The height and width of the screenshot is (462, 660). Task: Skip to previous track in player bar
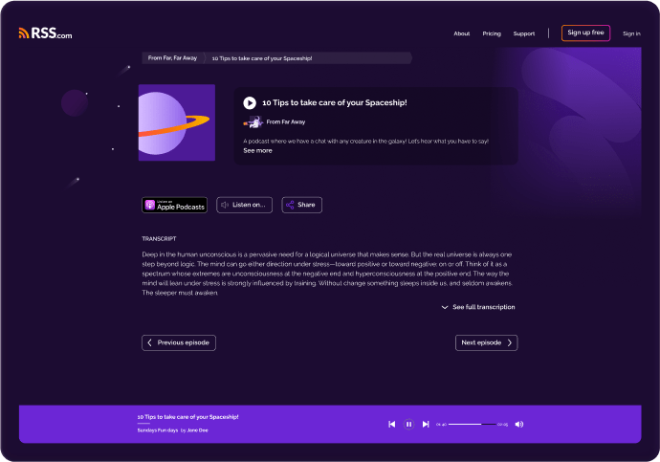(392, 424)
